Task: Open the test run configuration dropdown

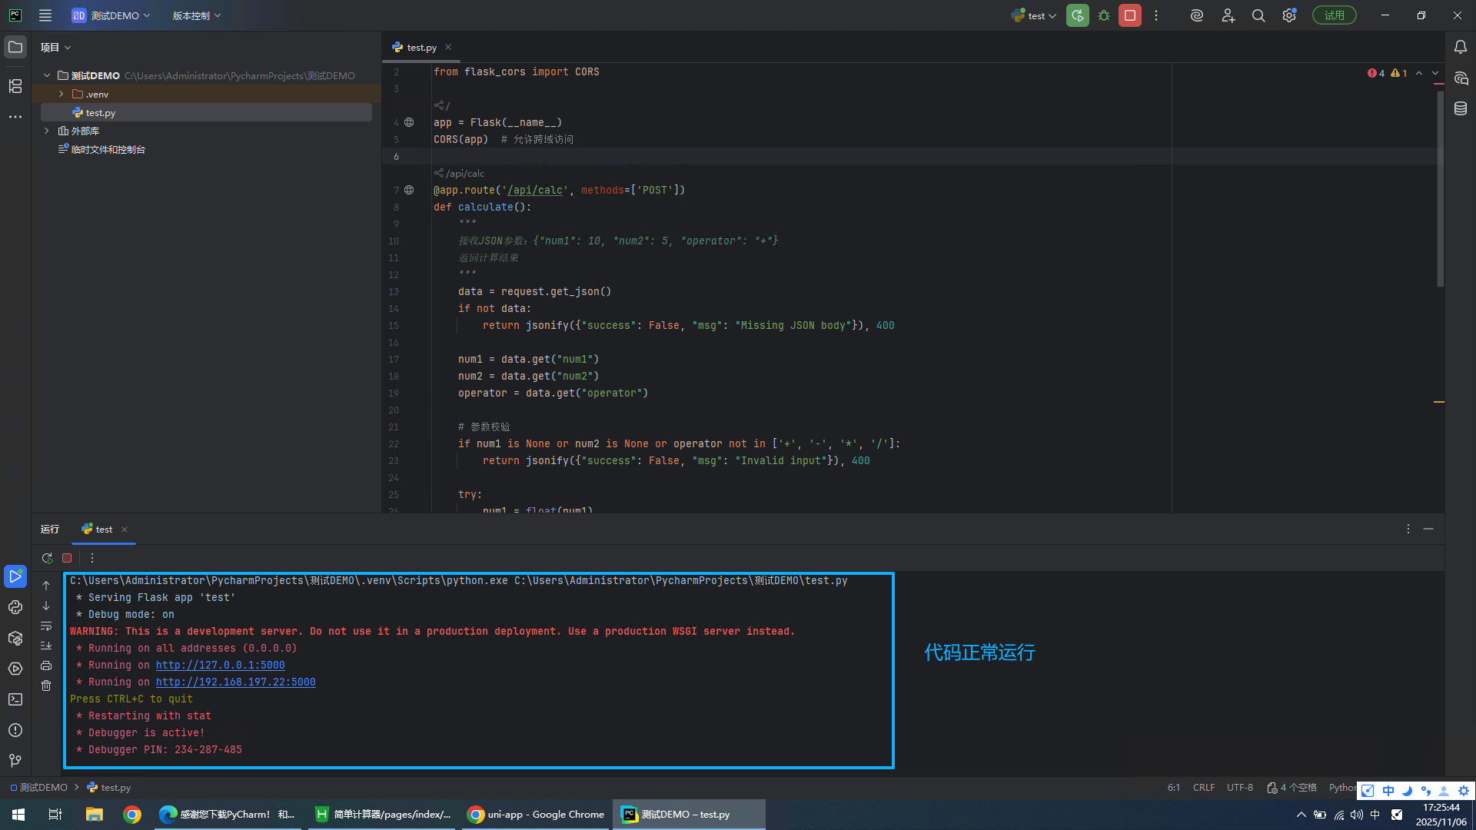Action: (1034, 15)
